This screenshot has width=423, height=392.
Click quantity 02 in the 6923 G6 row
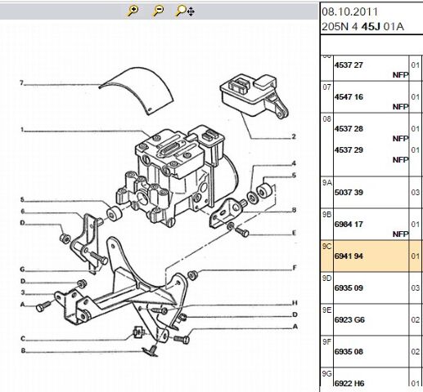[x=415, y=320]
